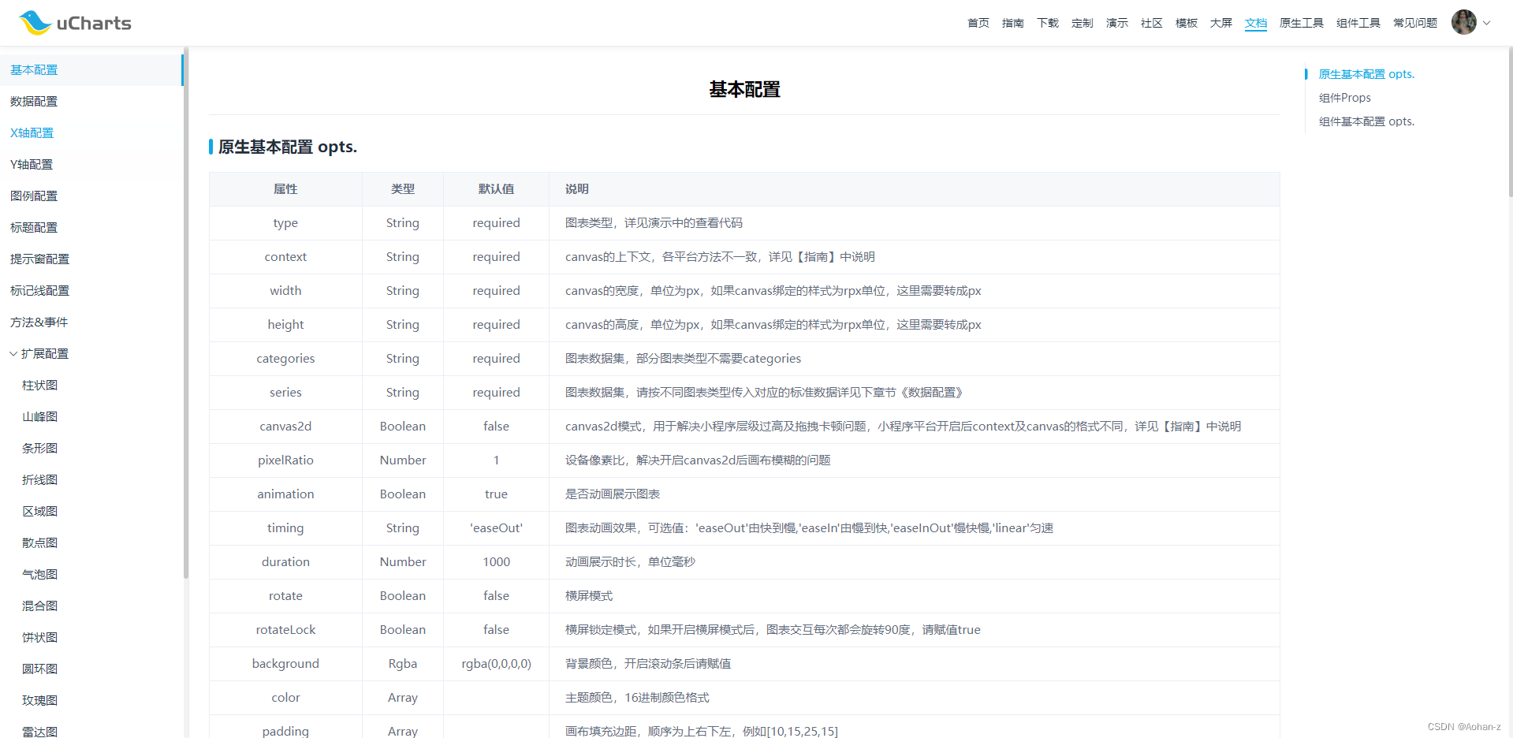Screen dimensions: 1513x738
Task: Navigate to 常见问题
Action: click(1414, 23)
